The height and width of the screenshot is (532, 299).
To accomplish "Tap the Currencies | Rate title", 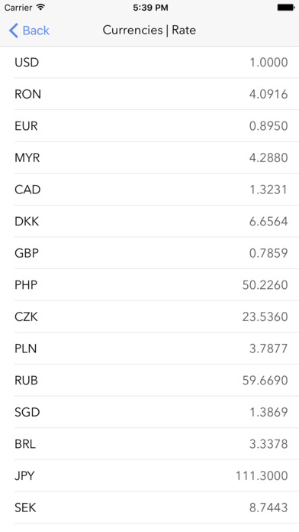I will (149, 31).
